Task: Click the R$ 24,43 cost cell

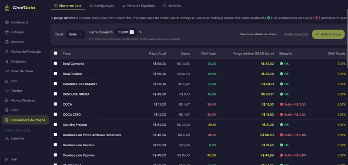Action: point(183,125)
